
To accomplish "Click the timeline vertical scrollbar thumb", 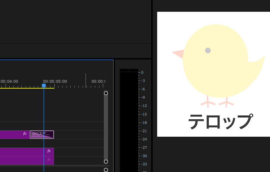I will click(106, 127).
